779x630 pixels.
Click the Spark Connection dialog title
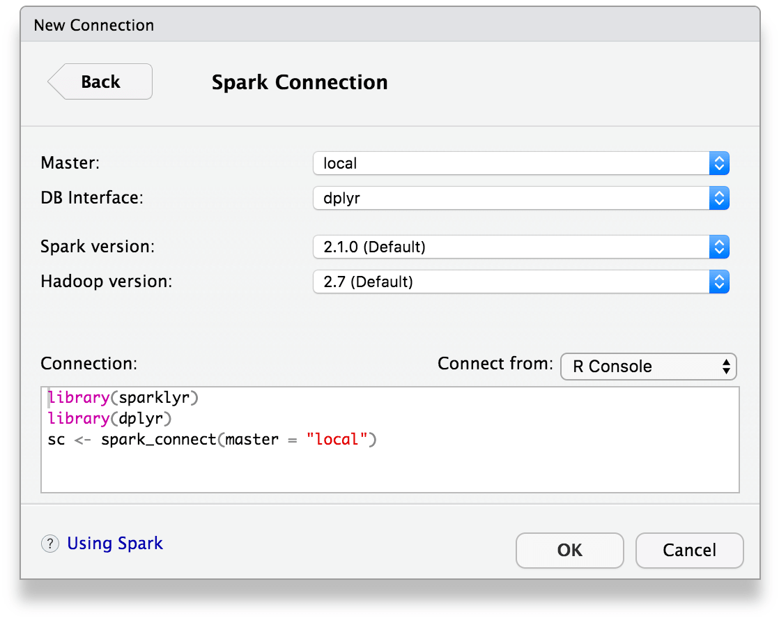[x=300, y=82]
